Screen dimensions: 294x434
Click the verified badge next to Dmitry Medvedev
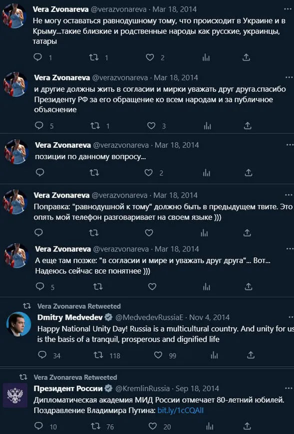(x=107, y=317)
